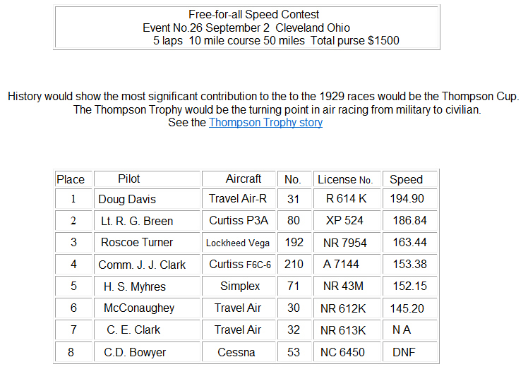
Task: Click the Roscoe Turner pilot name
Action: point(137,243)
